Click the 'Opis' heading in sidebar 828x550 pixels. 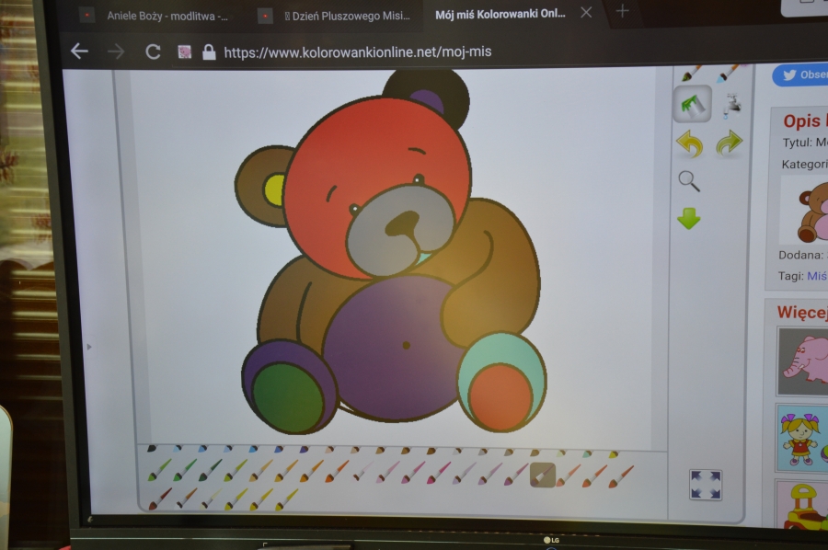click(801, 120)
